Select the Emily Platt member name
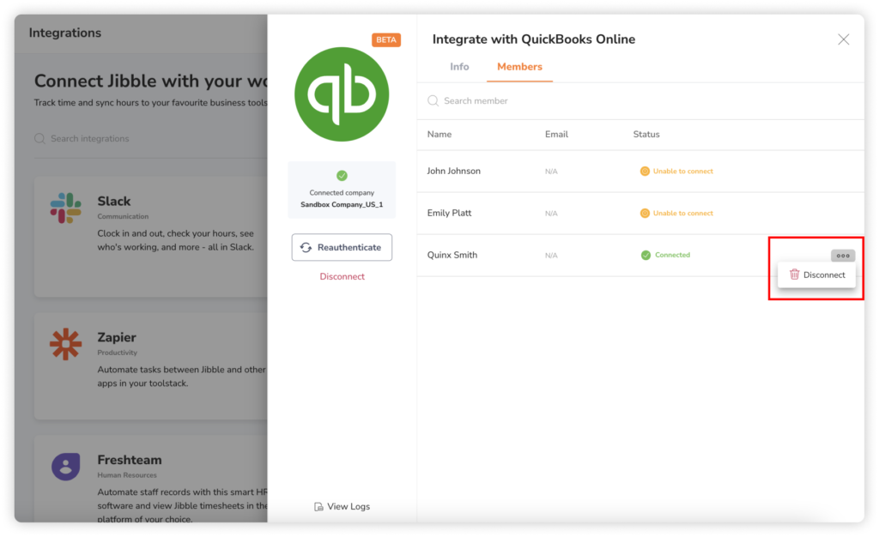 pyautogui.click(x=449, y=214)
